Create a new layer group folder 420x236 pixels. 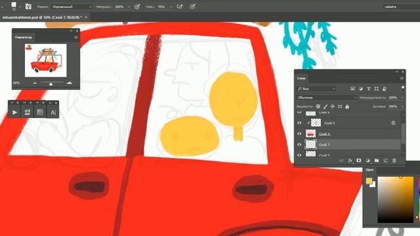tap(377, 160)
